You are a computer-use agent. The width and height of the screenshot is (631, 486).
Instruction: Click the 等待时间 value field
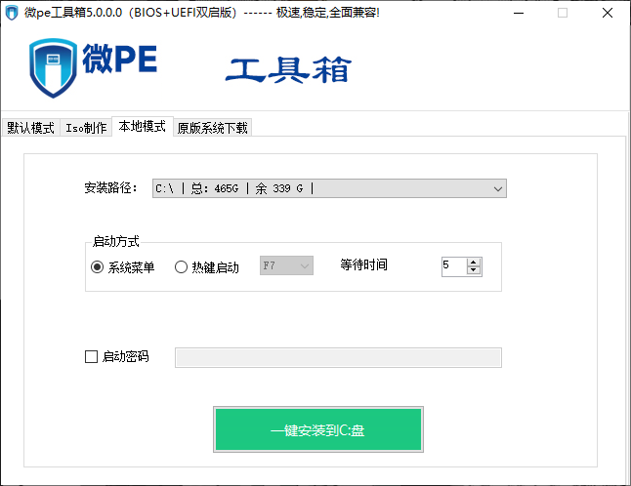tap(454, 266)
